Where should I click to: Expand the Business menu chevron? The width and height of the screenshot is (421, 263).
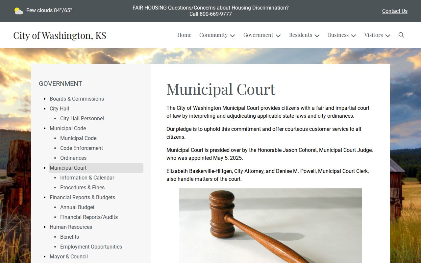(354, 36)
